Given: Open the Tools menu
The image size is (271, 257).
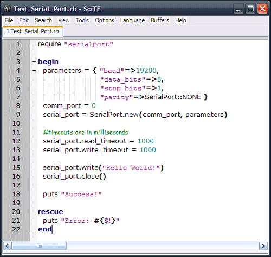Looking at the screenshot, I should 82,20.
